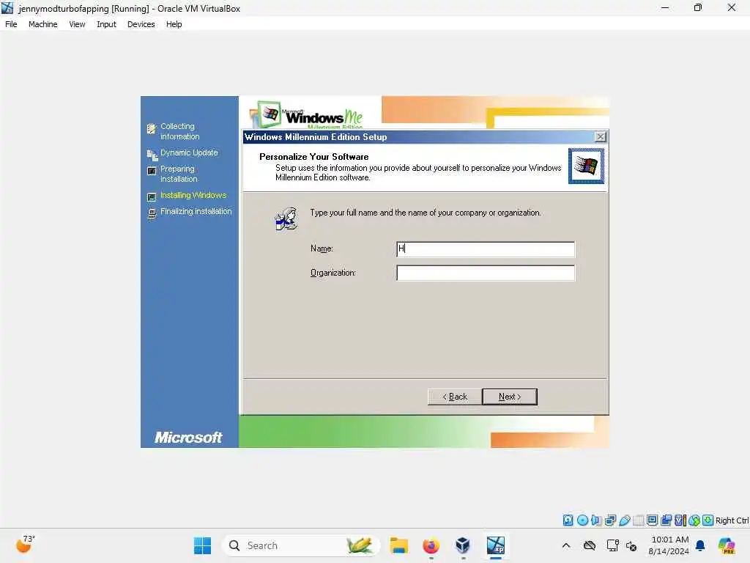Image resolution: width=750 pixels, height=563 pixels.
Task: Click the Dynamic Update step text
Action: [x=189, y=152]
